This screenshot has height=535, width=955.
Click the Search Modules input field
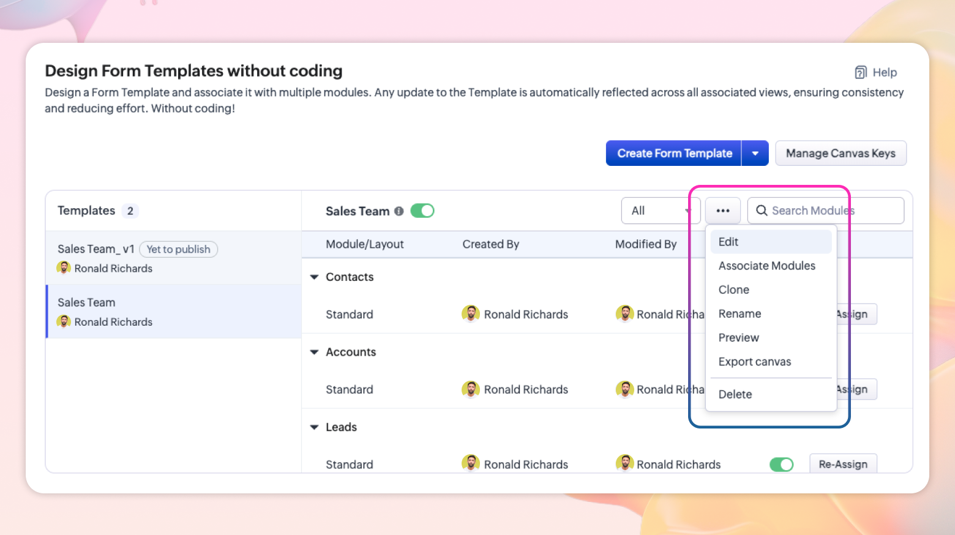[826, 211]
